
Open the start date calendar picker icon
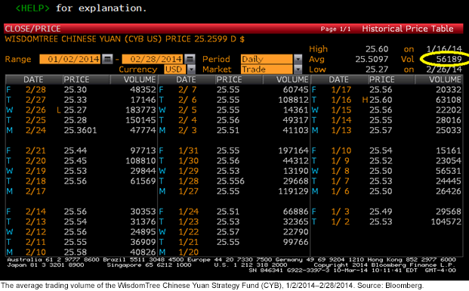(x=107, y=59)
